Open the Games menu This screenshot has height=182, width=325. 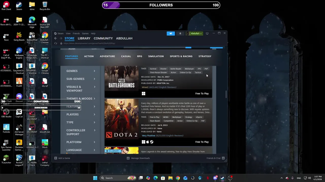85,33
